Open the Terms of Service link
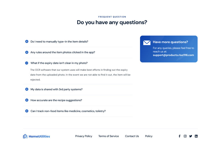Image resolution: width=221 pixels, height=149 pixels. [x=109, y=136]
